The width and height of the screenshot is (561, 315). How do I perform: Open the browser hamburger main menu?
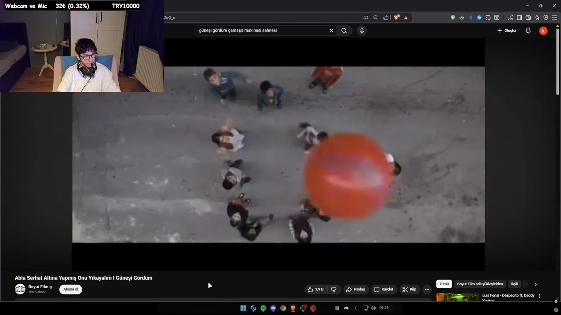point(554,17)
